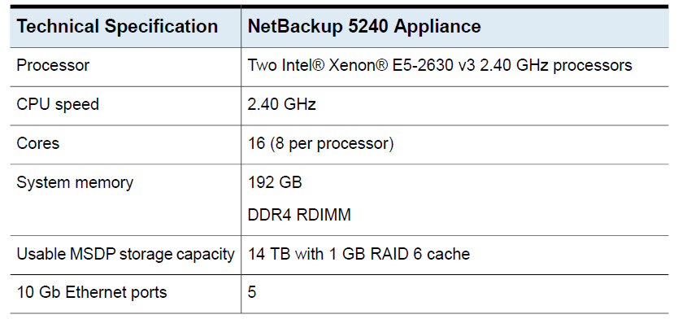Select the Processor row label

[x=53, y=65]
